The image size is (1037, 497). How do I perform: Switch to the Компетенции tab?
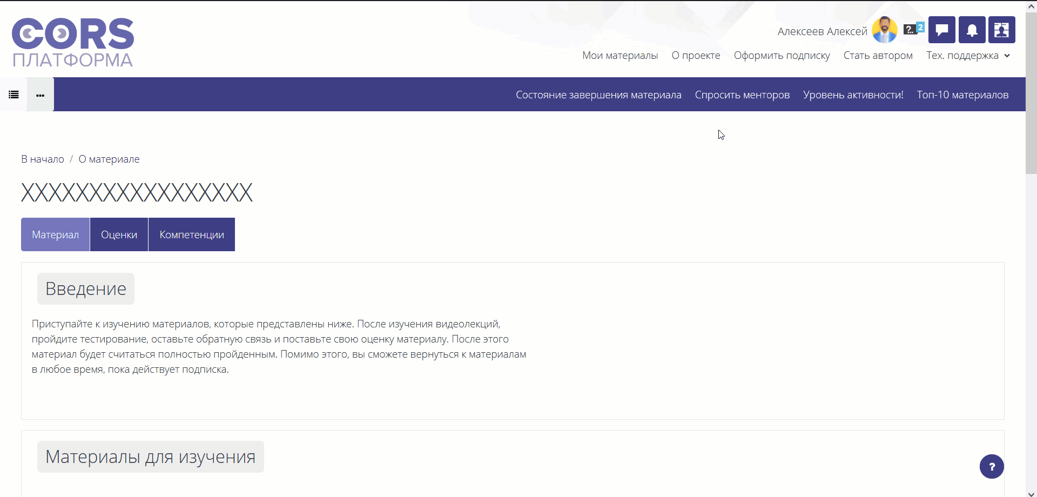(x=192, y=234)
